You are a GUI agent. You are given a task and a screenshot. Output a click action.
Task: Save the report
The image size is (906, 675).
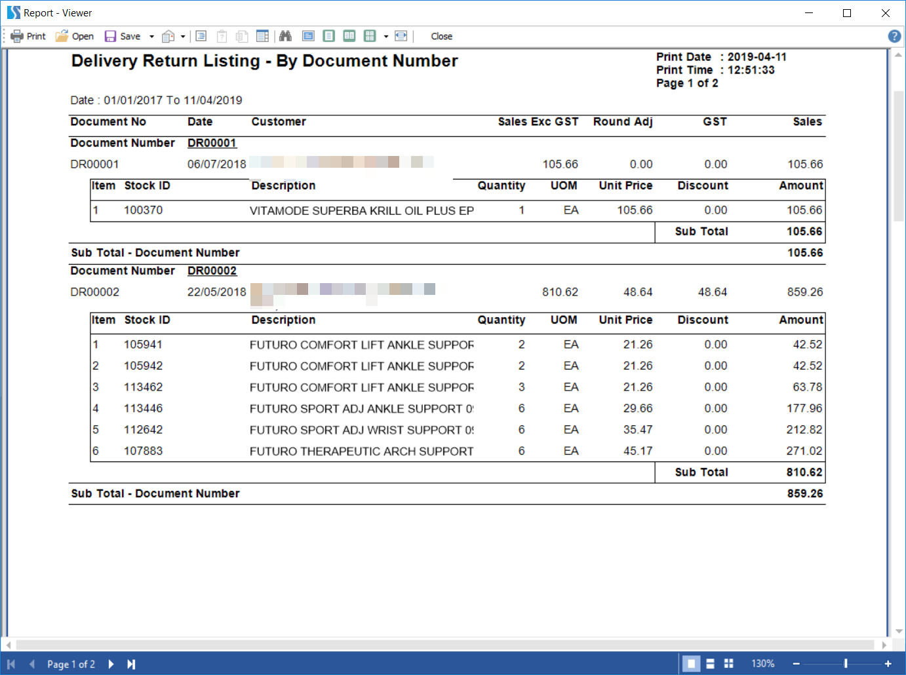point(123,36)
